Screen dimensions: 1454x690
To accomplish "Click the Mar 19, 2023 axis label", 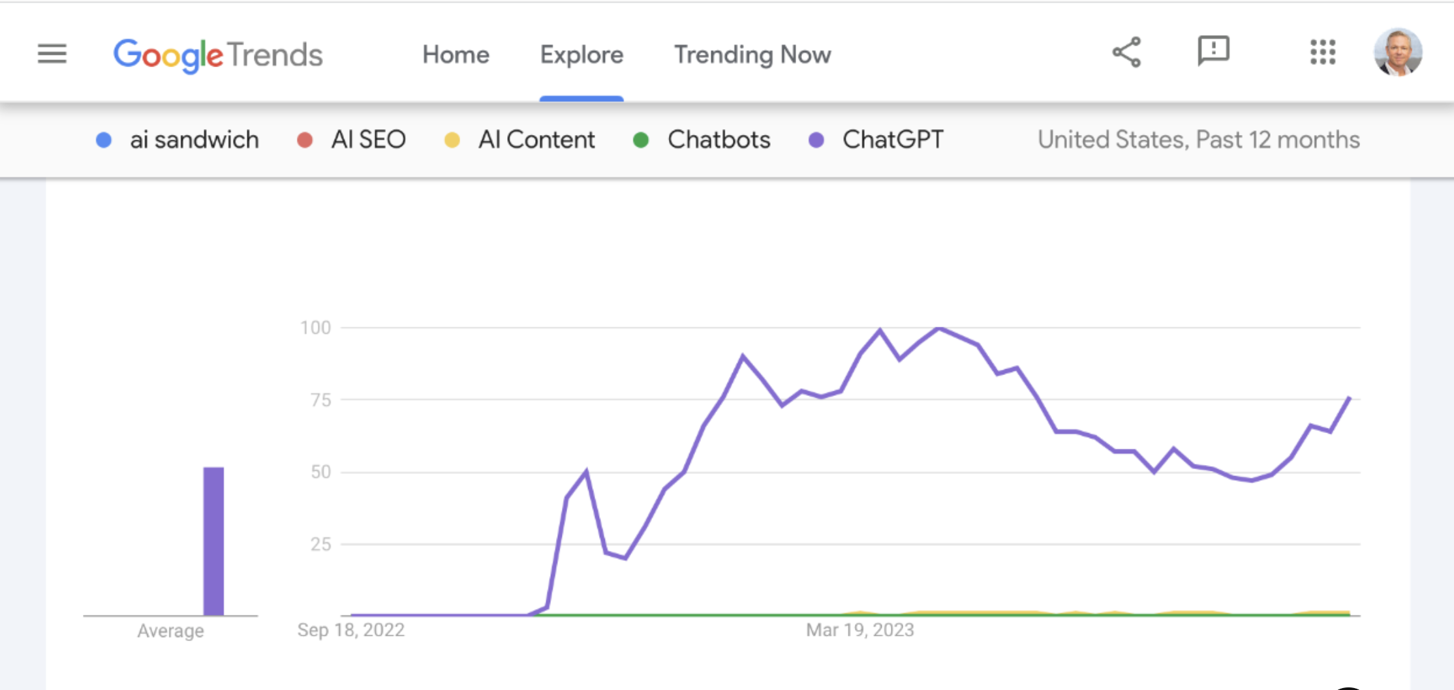I will coord(859,630).
